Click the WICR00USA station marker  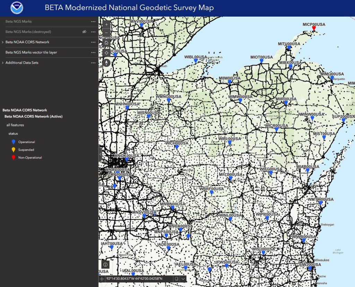click(276, 129)
